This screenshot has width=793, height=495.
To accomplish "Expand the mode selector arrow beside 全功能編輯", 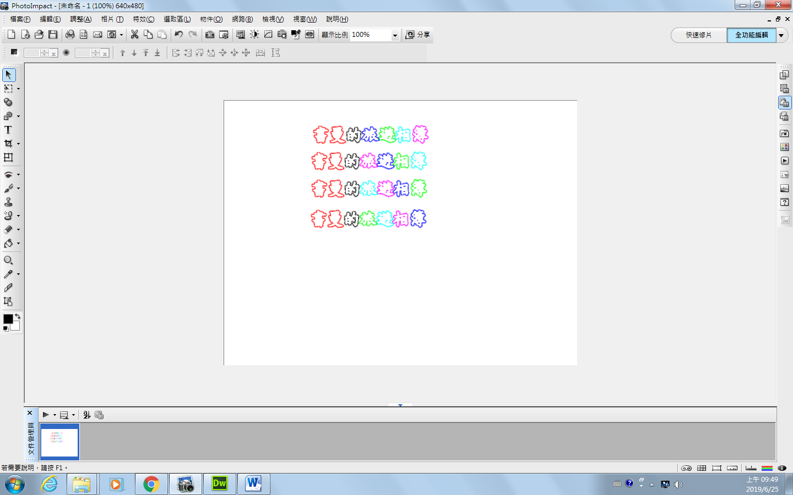I will (x=781, y=35).
